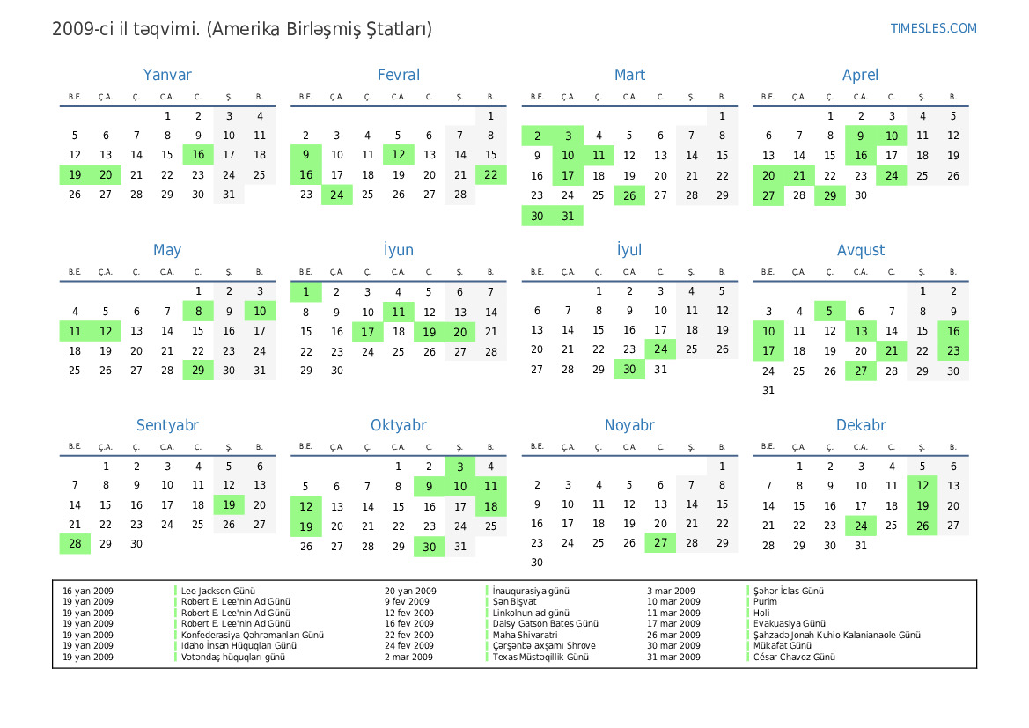Click the Lee-Jackson Günü holiday entry
The image size is (1029, 728).
tap(217, 592)
